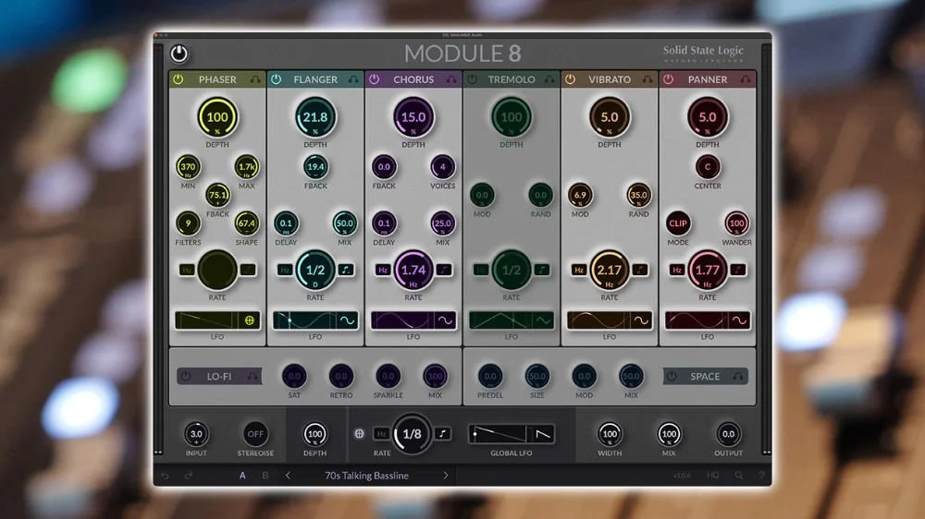Open Chorus LFO waveform selector
Screen dimensions: 925x519
click(446, 320)
